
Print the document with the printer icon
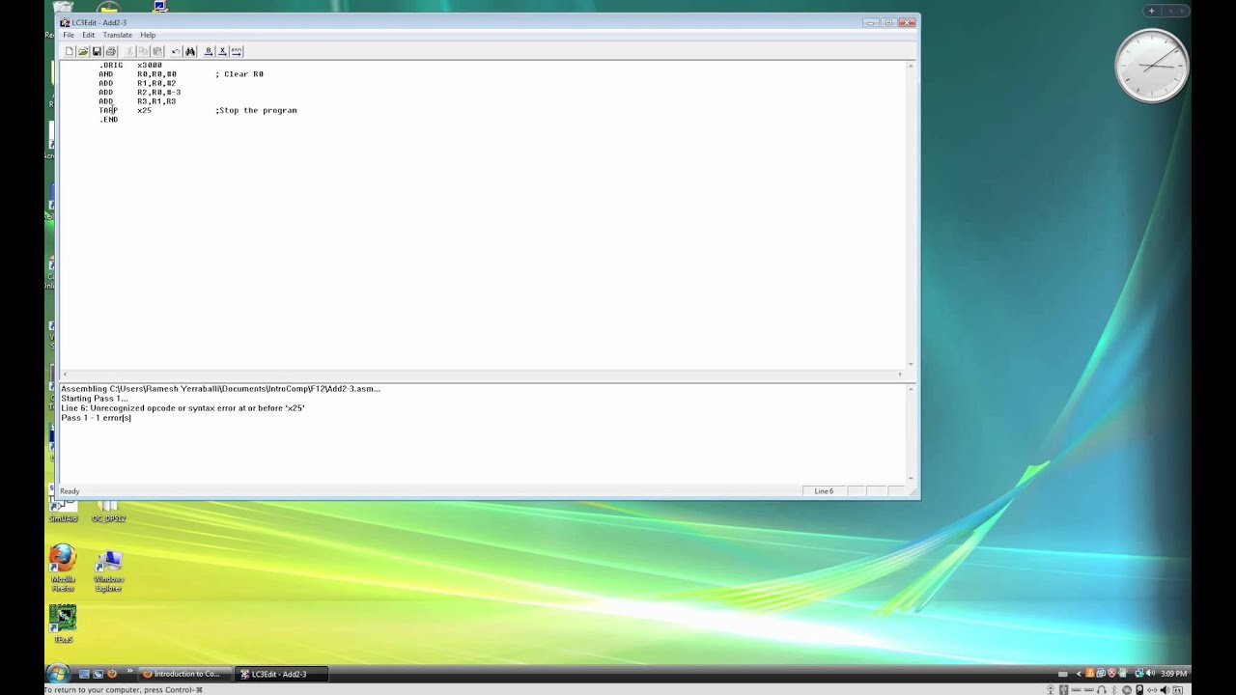[111, 51]
